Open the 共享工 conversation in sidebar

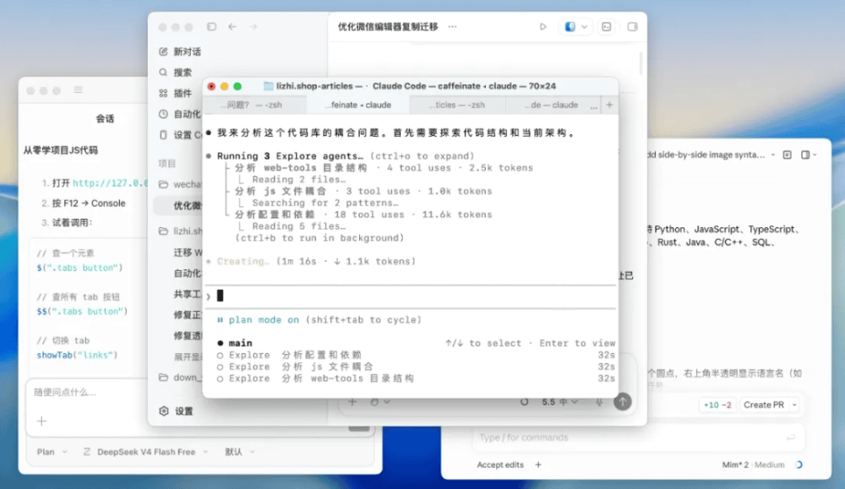[x=188, y=294]
